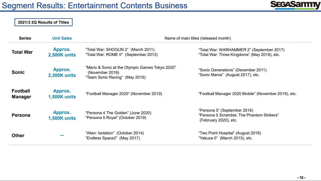Select the 'Persona' series label
This screenshot has width=321, height=181.
point(21,115)
